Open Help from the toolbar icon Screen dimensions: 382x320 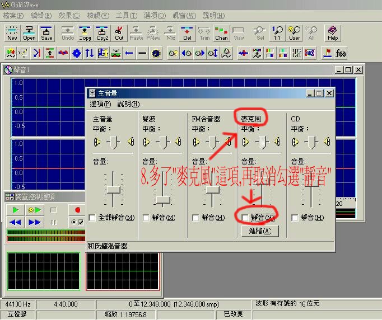tap(333, 33)
